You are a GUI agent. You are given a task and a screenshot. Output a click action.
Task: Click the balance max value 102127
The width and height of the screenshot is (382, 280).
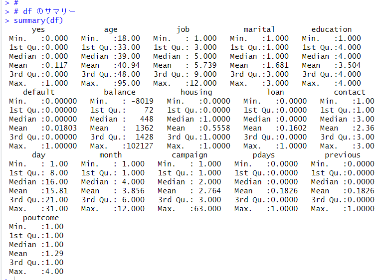coord(140,146)
